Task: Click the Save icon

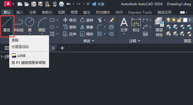Action: pyautogui.click(x=33, y=4)
